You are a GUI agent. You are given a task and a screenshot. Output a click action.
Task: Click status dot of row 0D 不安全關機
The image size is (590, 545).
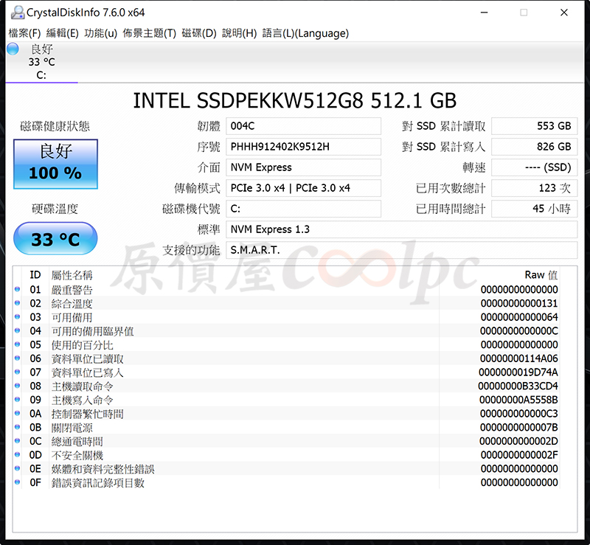[17, 454]
